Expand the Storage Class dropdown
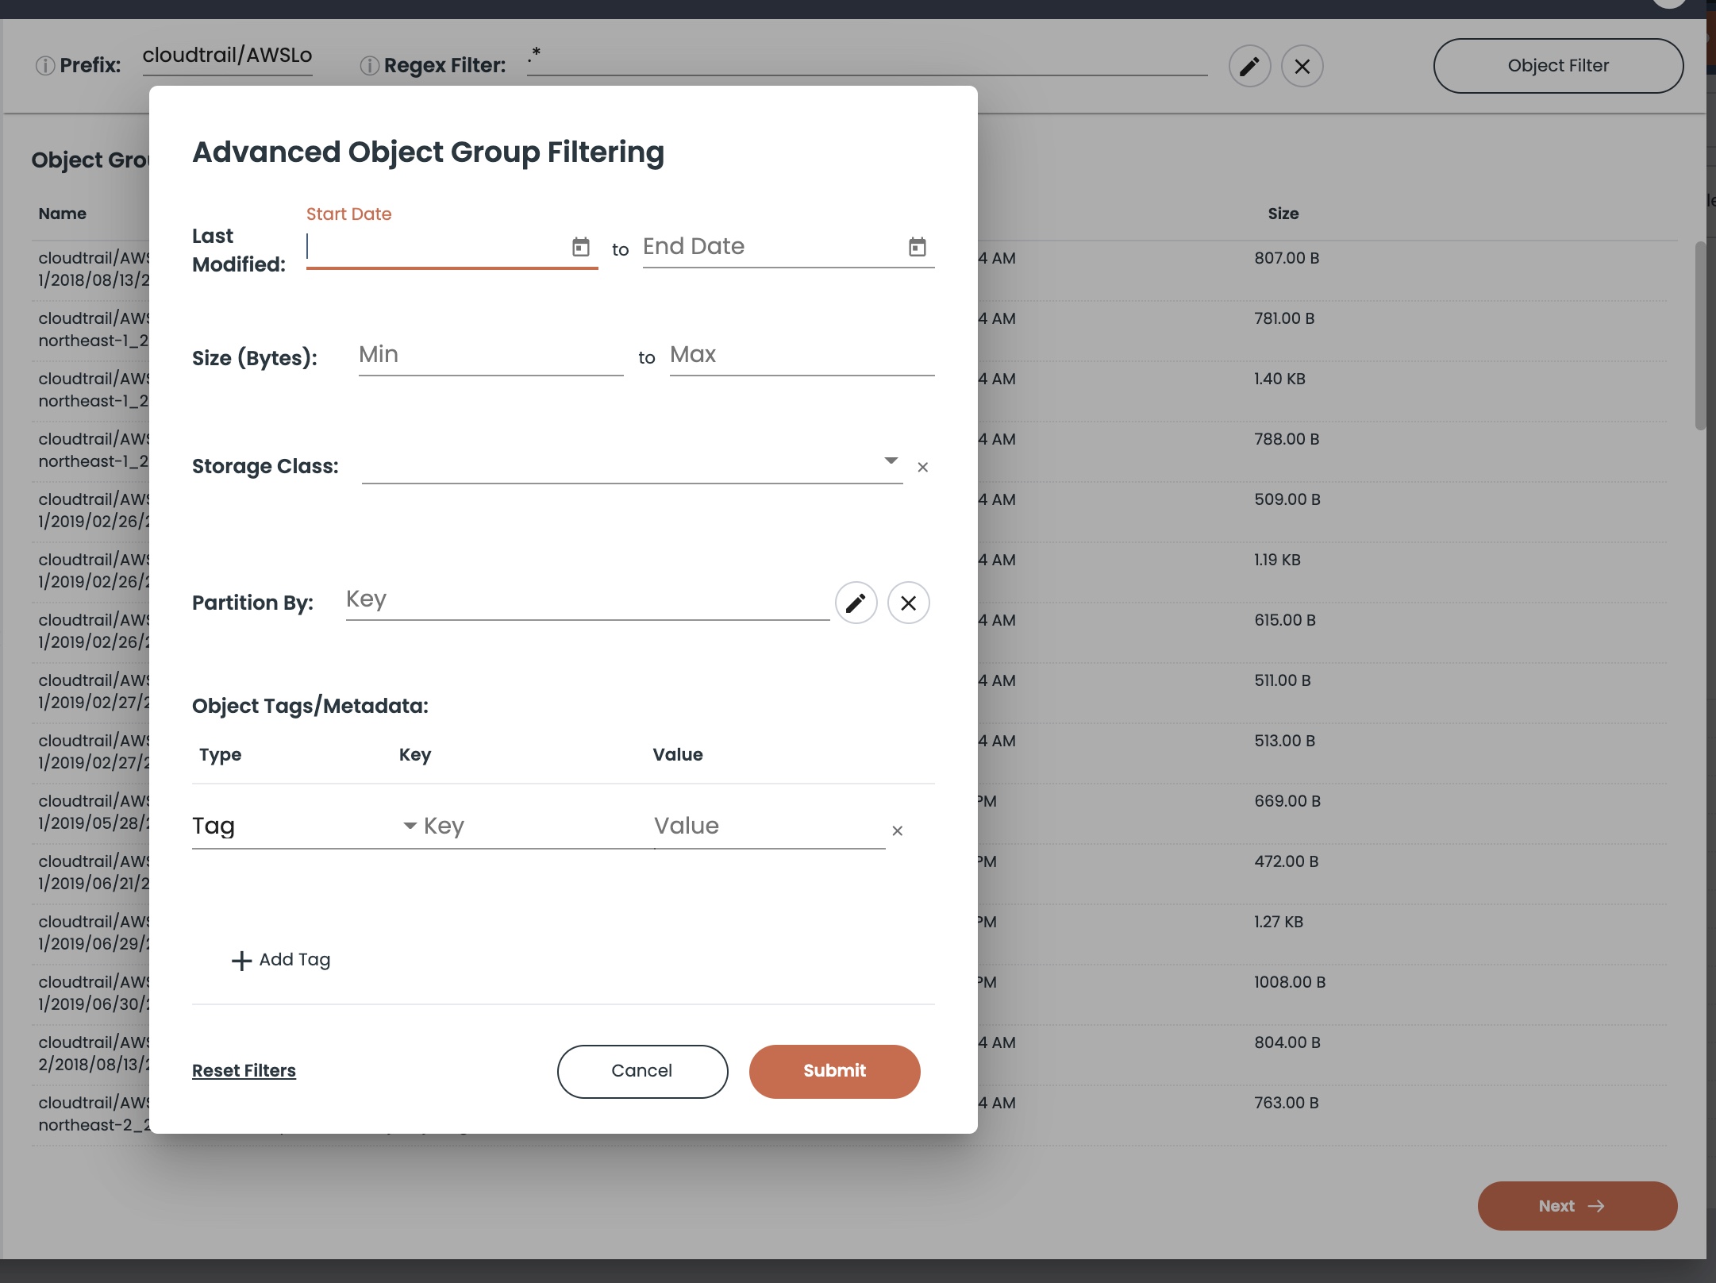1716x1283 pixels. tap(891, 461)
